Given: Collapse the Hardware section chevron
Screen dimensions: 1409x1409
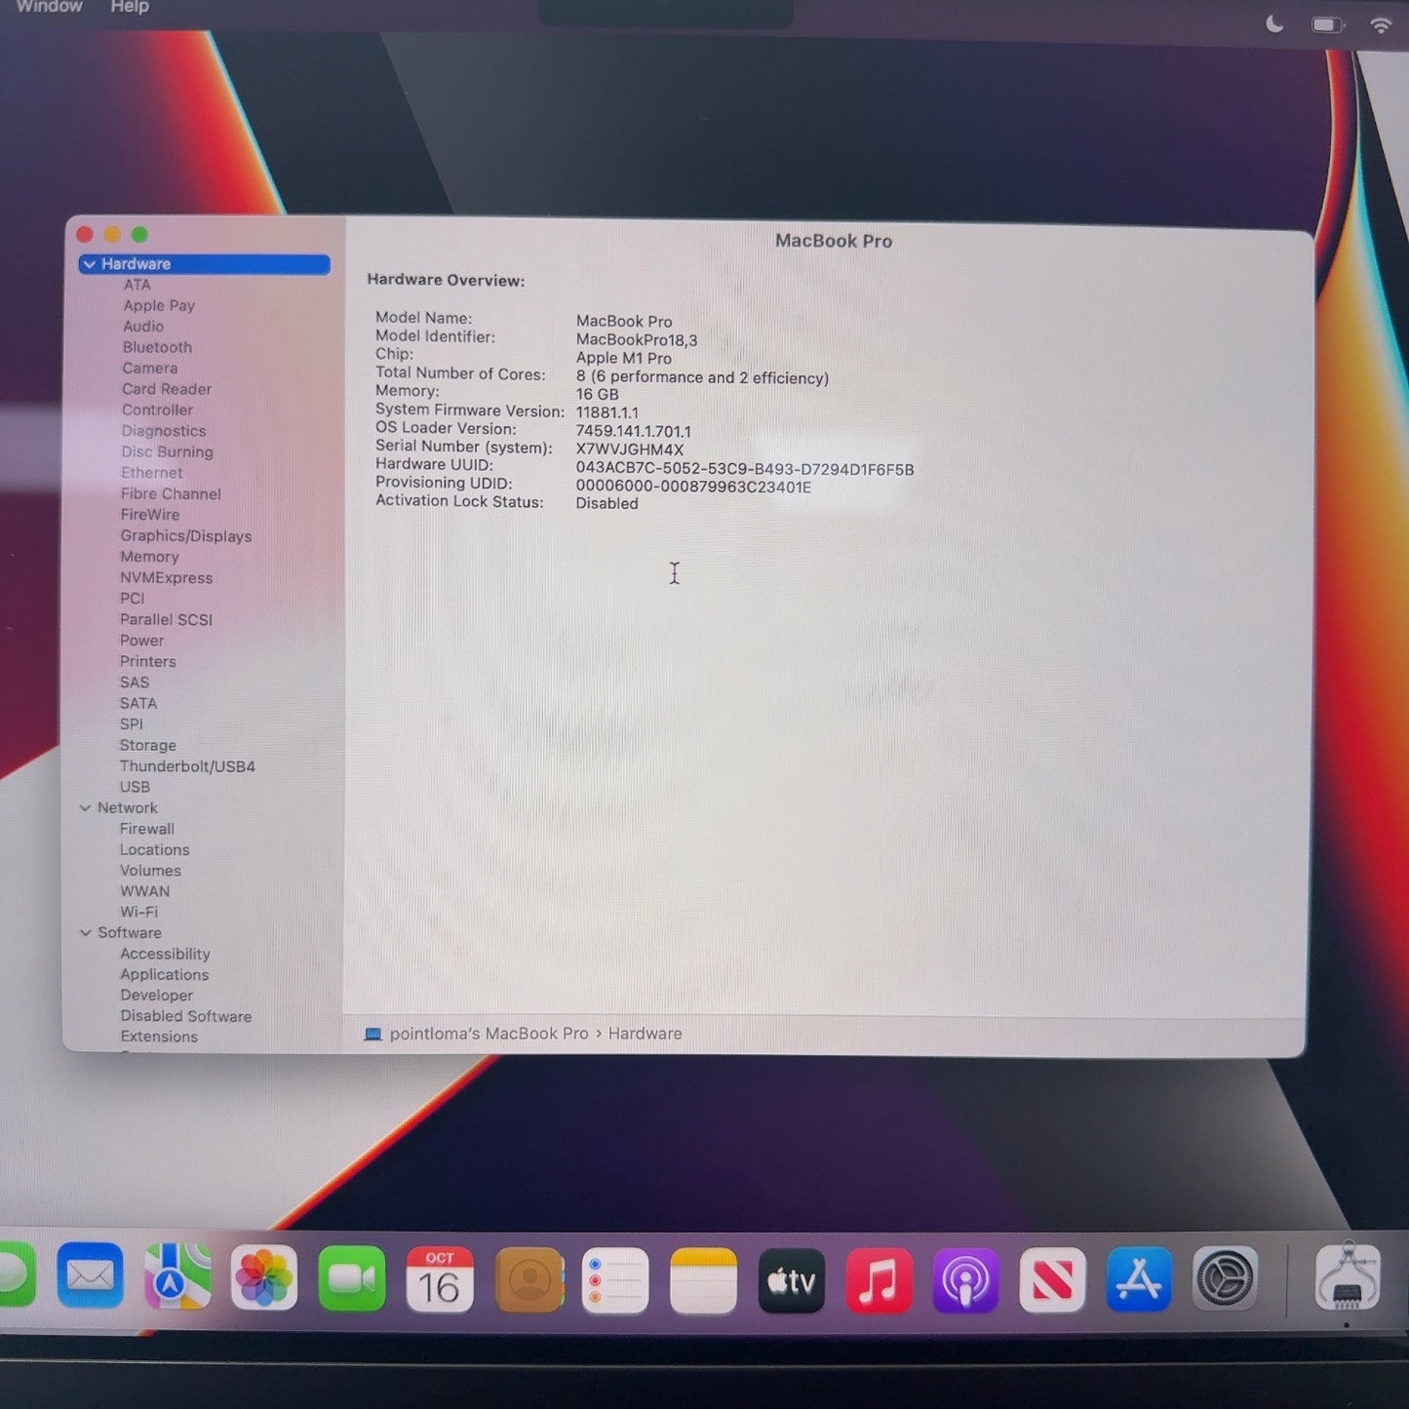Looking at the screenshot, I should click(90, 264).
